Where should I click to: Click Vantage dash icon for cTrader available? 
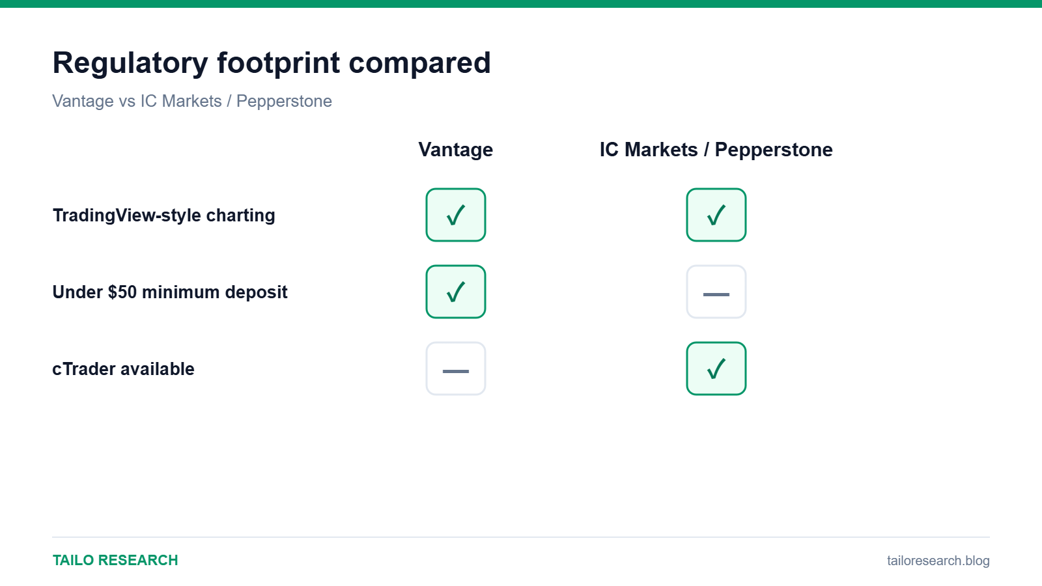tap(456, 369)
